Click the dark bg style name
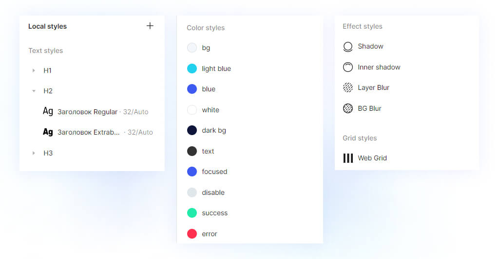The width and height of the screenshot is (499, 259). (214, 130)
